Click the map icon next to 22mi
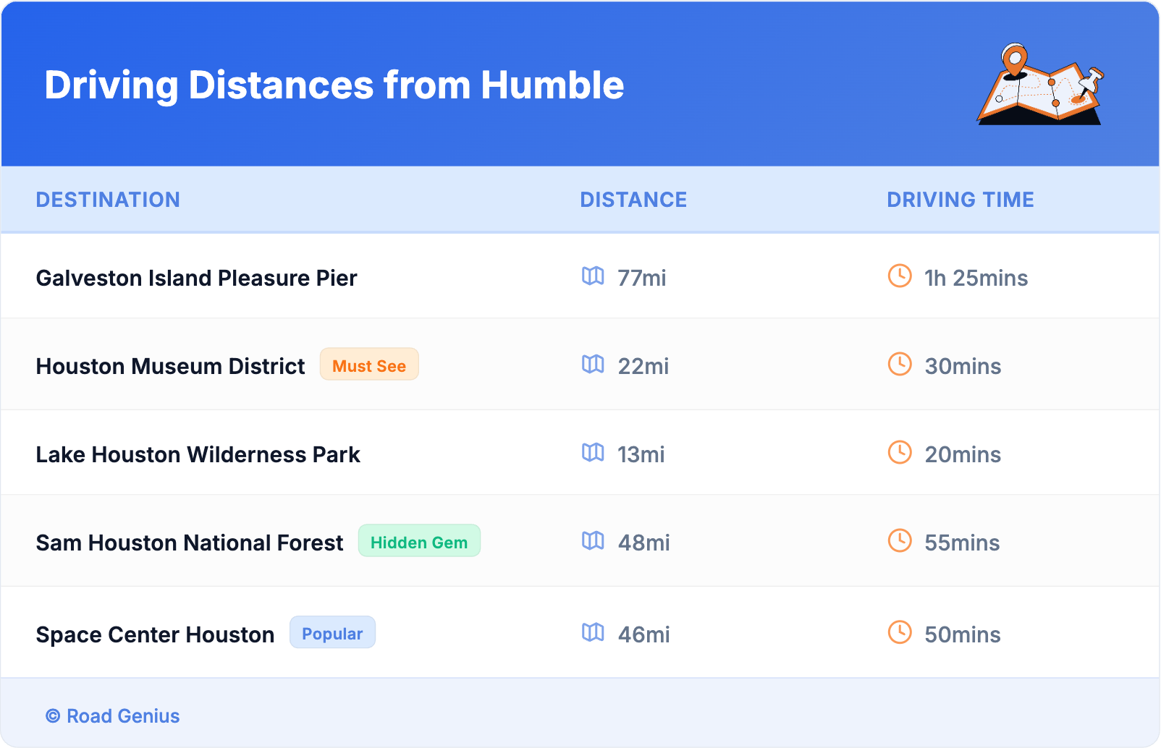 pyautogui.click(x=593, y=365)
